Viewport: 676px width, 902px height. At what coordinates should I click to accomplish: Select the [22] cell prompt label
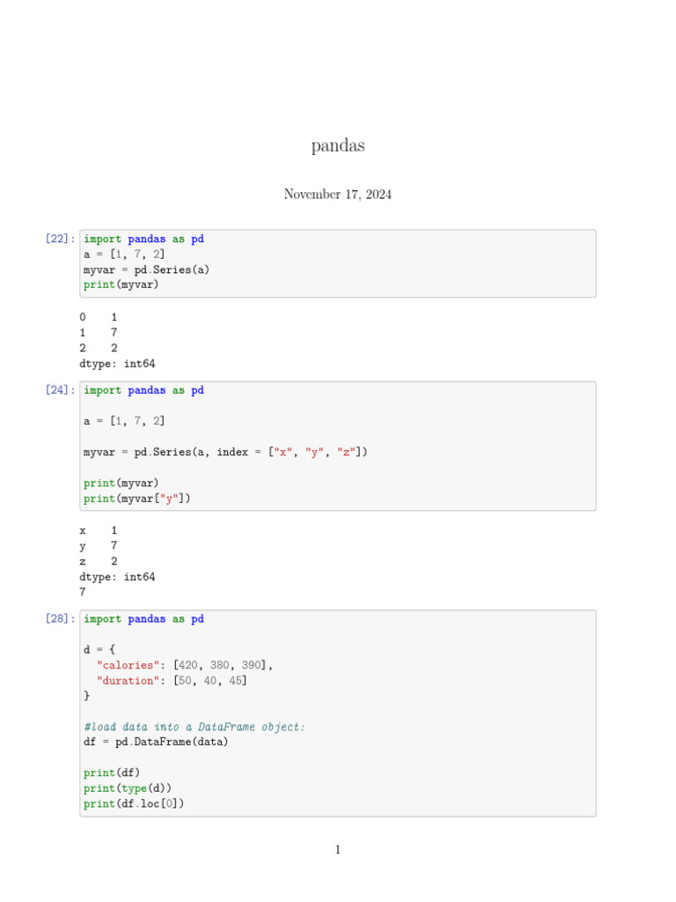coord(60,240)
